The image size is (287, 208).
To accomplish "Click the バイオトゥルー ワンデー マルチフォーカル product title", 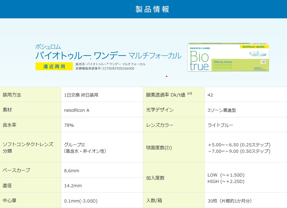I will click(x=108, y=55).
